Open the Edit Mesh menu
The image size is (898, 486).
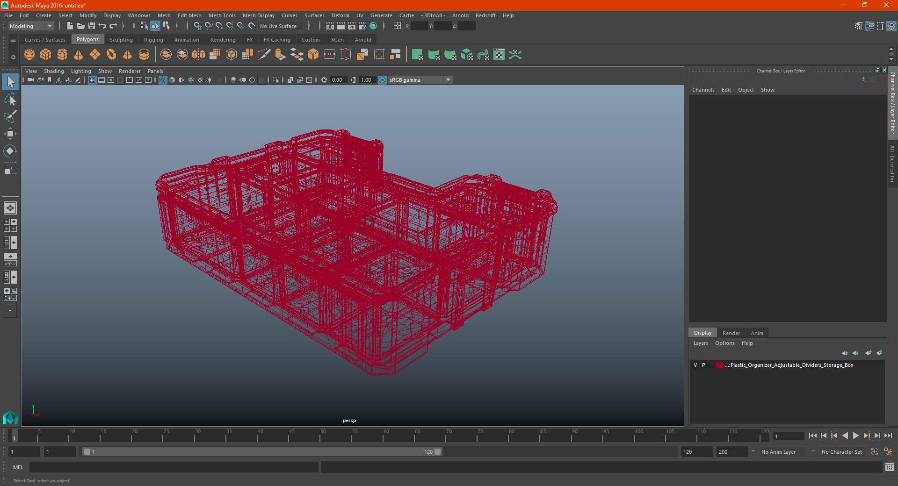pos(189,15)
